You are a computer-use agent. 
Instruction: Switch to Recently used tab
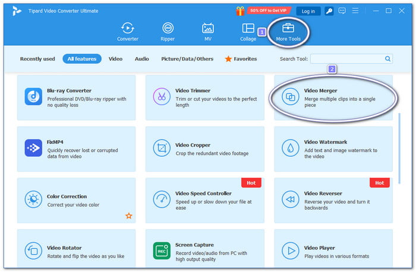(37, 59)
